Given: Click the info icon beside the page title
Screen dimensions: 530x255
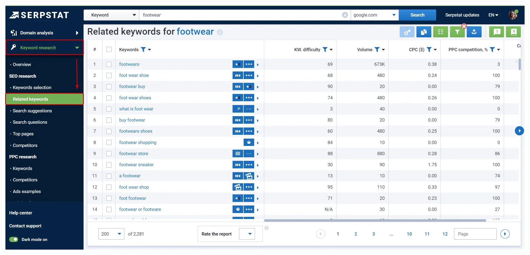Looking at the screenshot, I should (220, 32).
